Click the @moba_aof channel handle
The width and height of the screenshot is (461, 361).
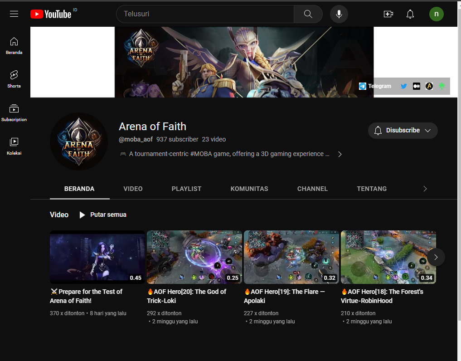pyautogui.click(x=136, y=140)
